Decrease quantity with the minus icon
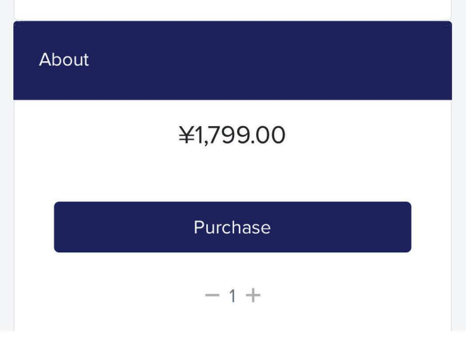Screen dimensions: 466x345 click(x=213, y=295)
